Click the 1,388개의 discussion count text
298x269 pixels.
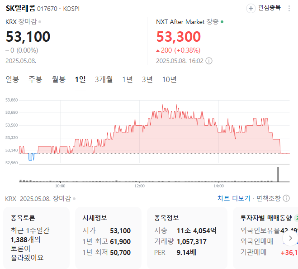25,240
